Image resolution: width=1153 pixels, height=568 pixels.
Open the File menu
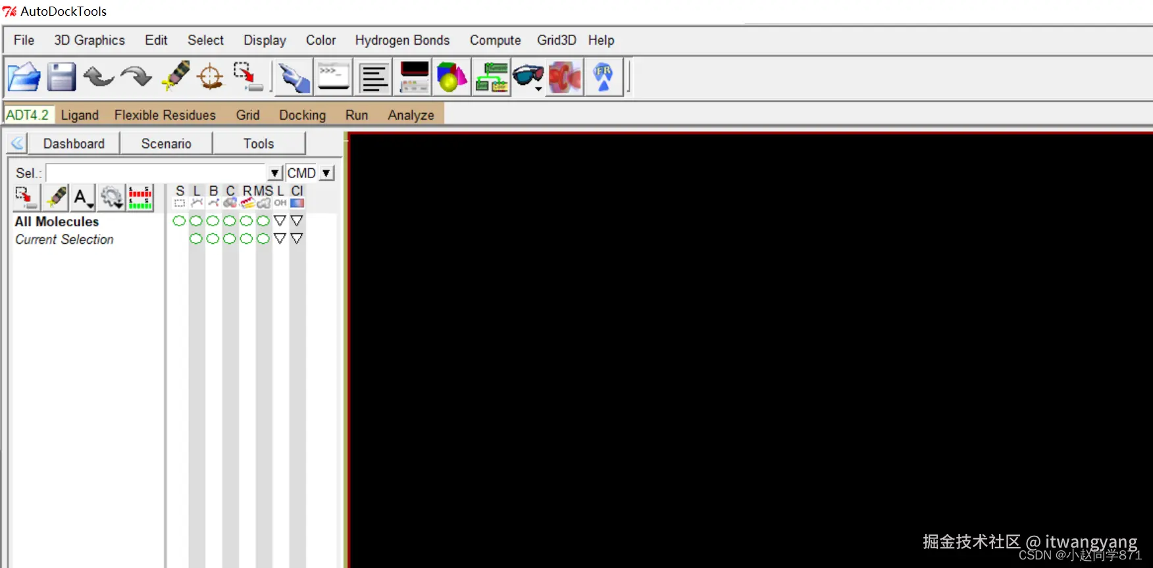(24, 40)
